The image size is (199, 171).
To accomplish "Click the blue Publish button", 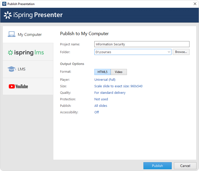I will pyautogui.click(x=157, y=166).
